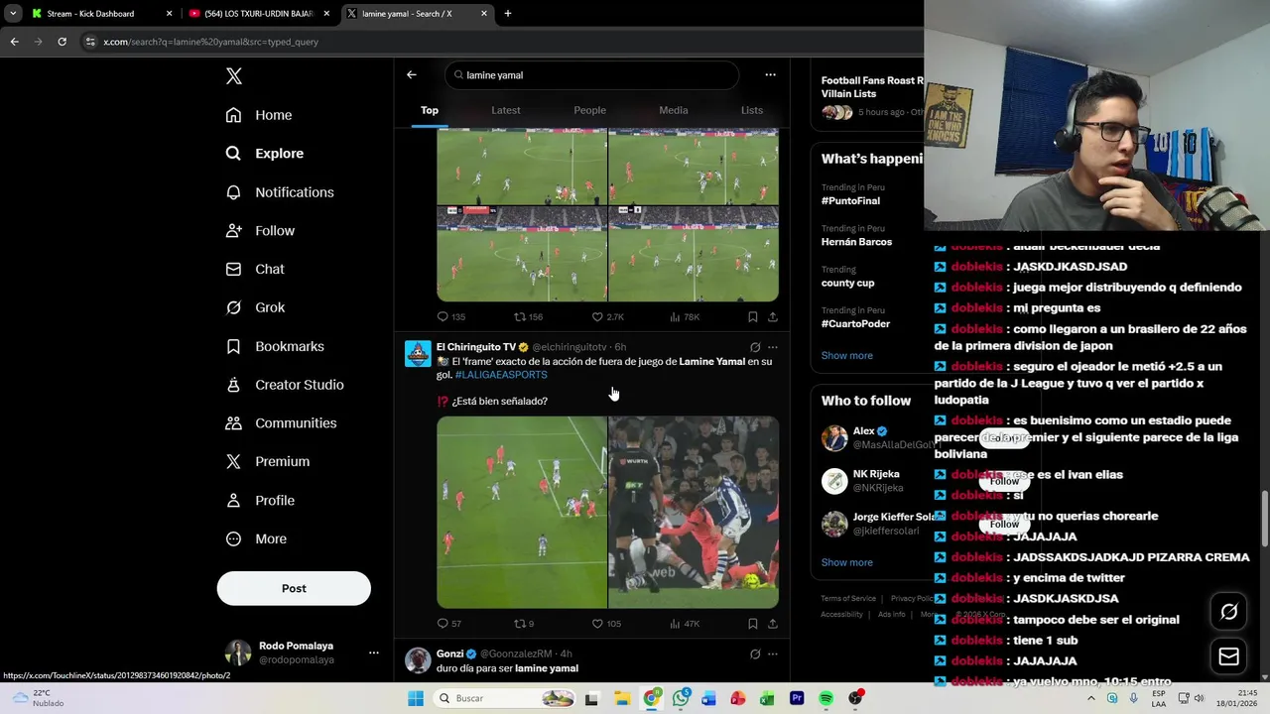
Task: Open account menu dots beside Rodo Pomalaya
Action: tap(373, 653)
